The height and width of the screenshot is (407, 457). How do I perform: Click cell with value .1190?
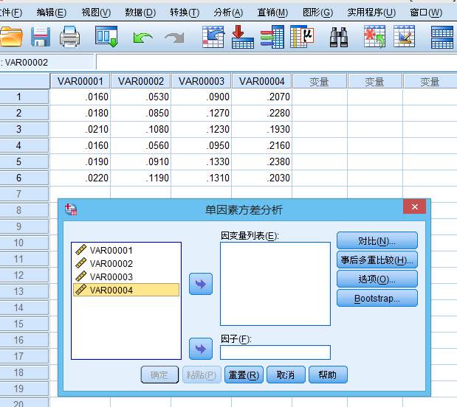(141, 178)
